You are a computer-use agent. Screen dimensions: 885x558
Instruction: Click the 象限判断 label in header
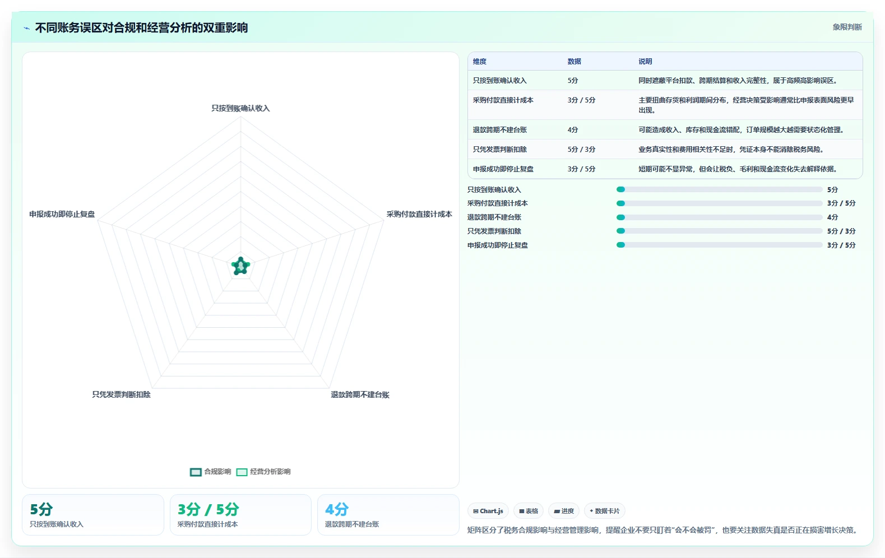(847, 27)
